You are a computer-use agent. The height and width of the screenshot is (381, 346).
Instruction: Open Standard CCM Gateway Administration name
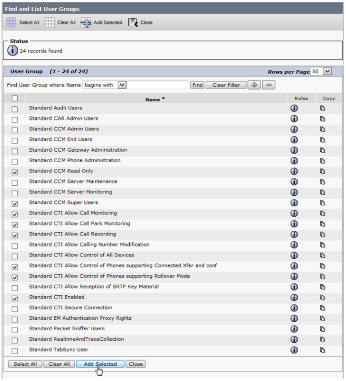click(78, 150)
